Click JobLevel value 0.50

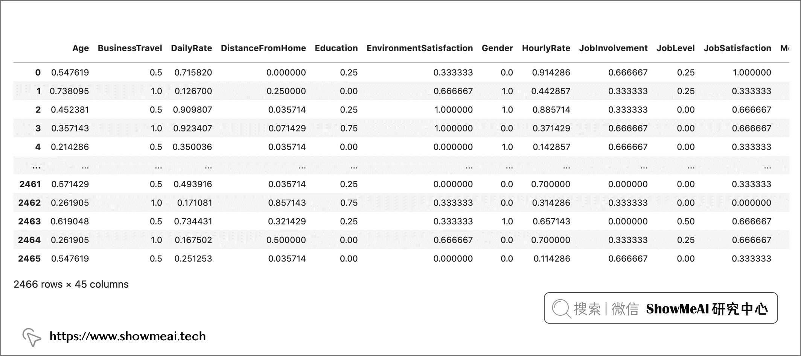point(686,221)
